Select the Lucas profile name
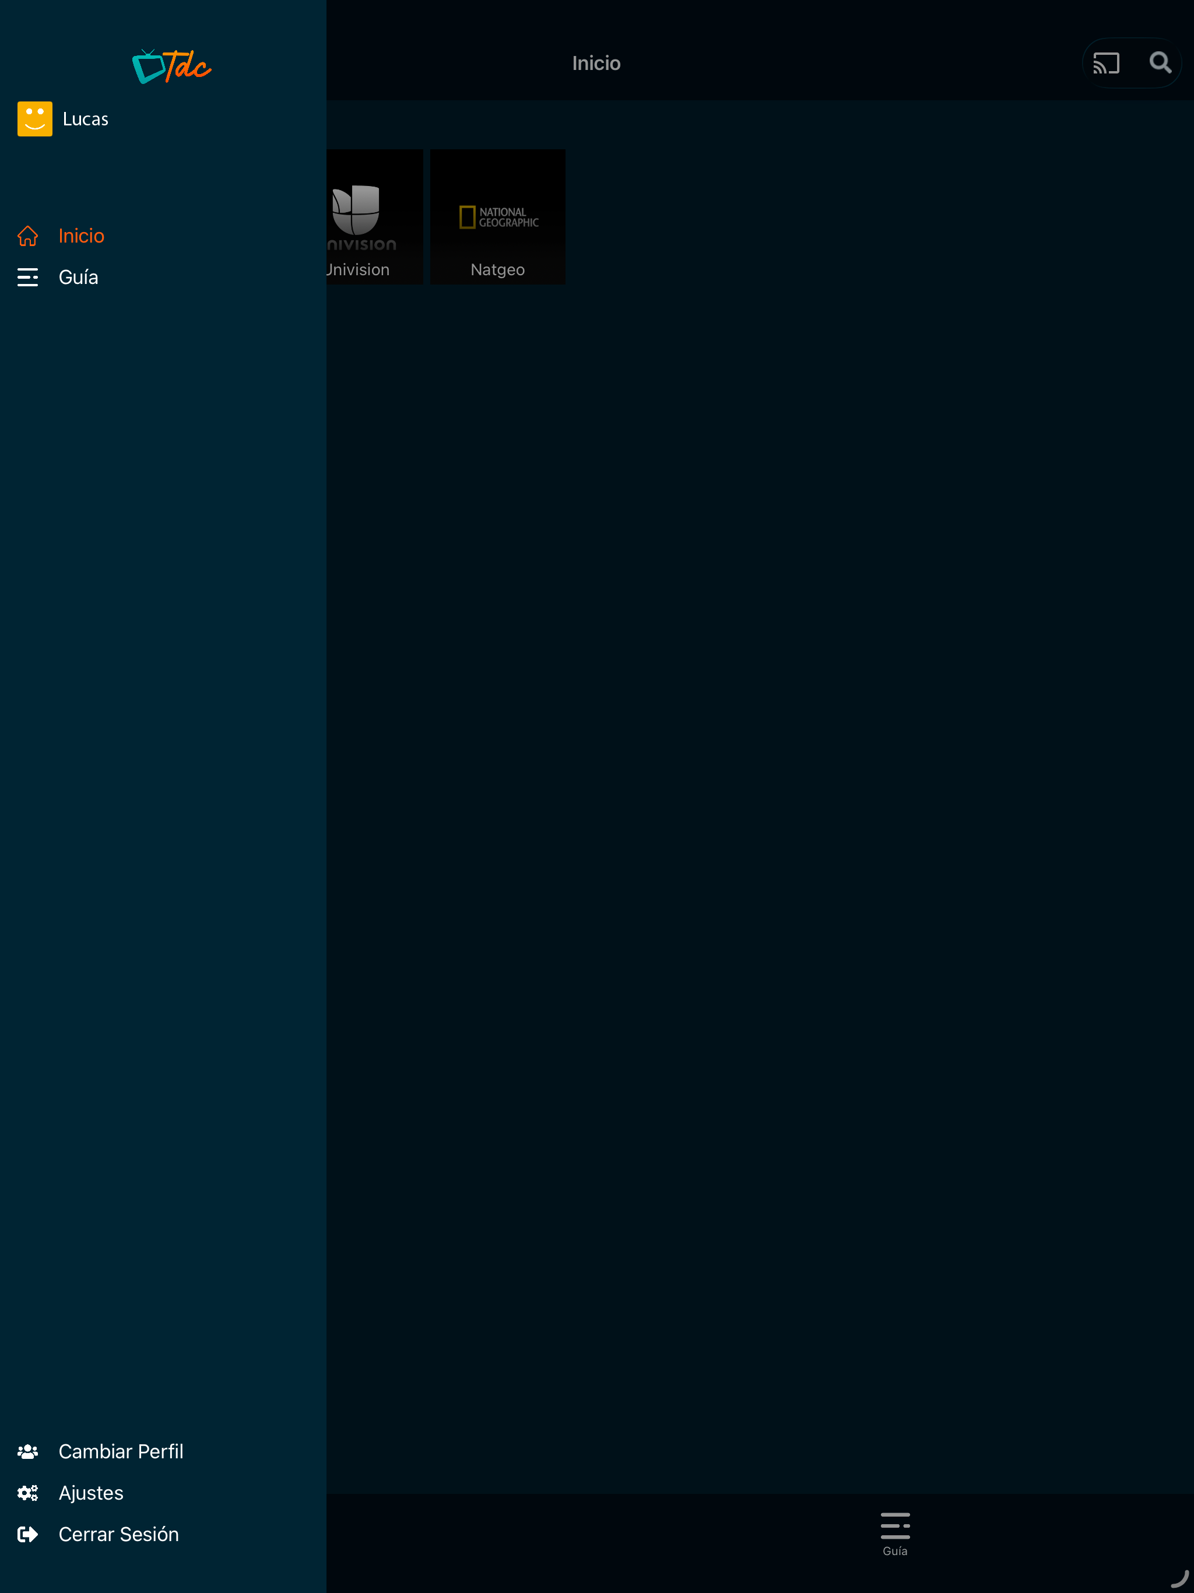The width and height of the screenshot is (1194, 1593). pos(86,120)
